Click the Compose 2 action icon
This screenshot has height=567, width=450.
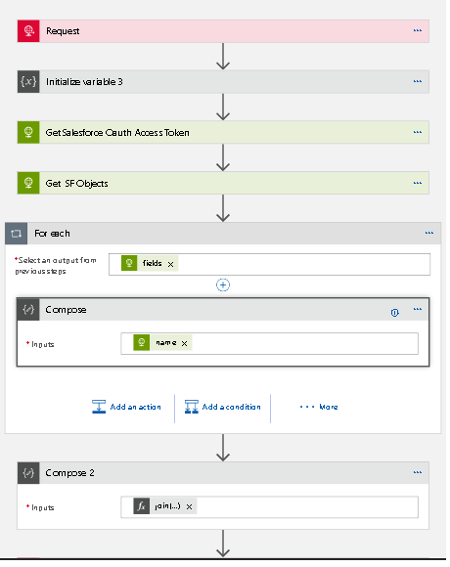(x=28, y=473)
